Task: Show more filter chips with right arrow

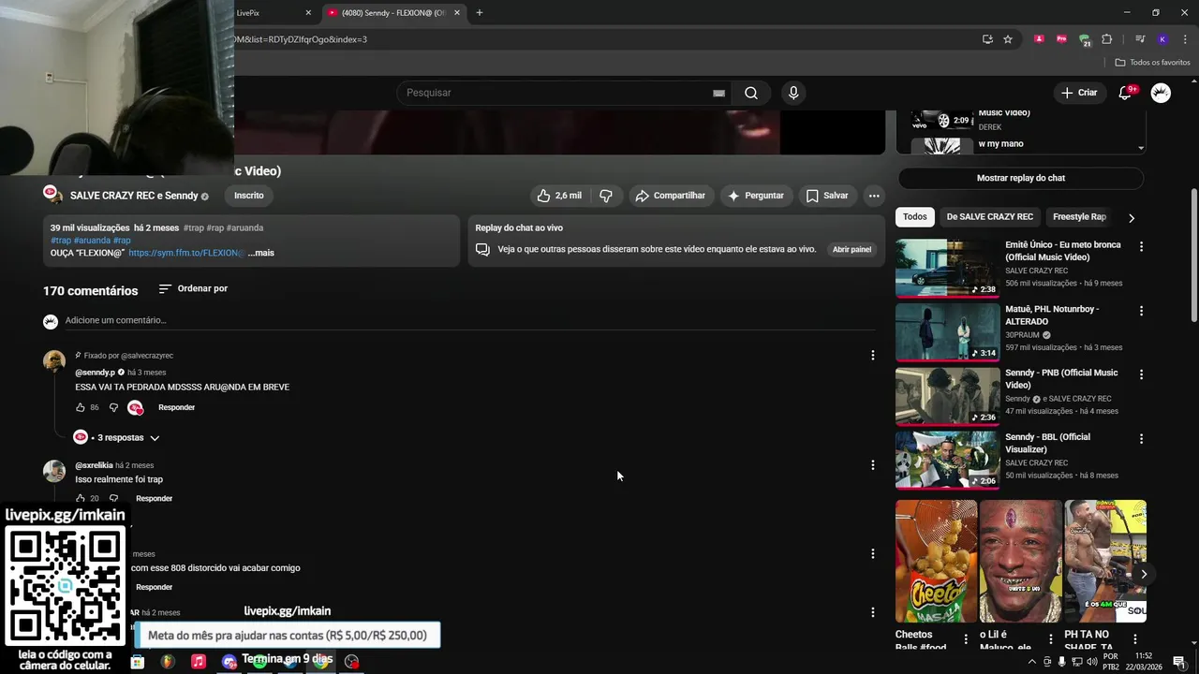Action: point(1131,217)
